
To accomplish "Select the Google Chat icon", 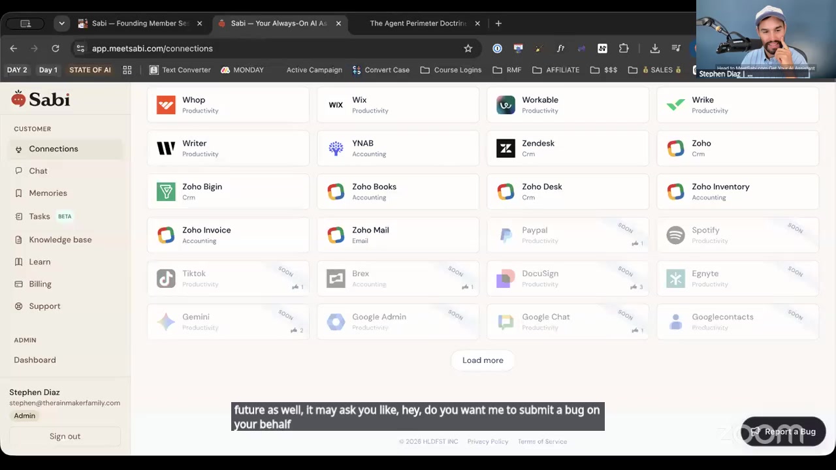I will [506, 322].
